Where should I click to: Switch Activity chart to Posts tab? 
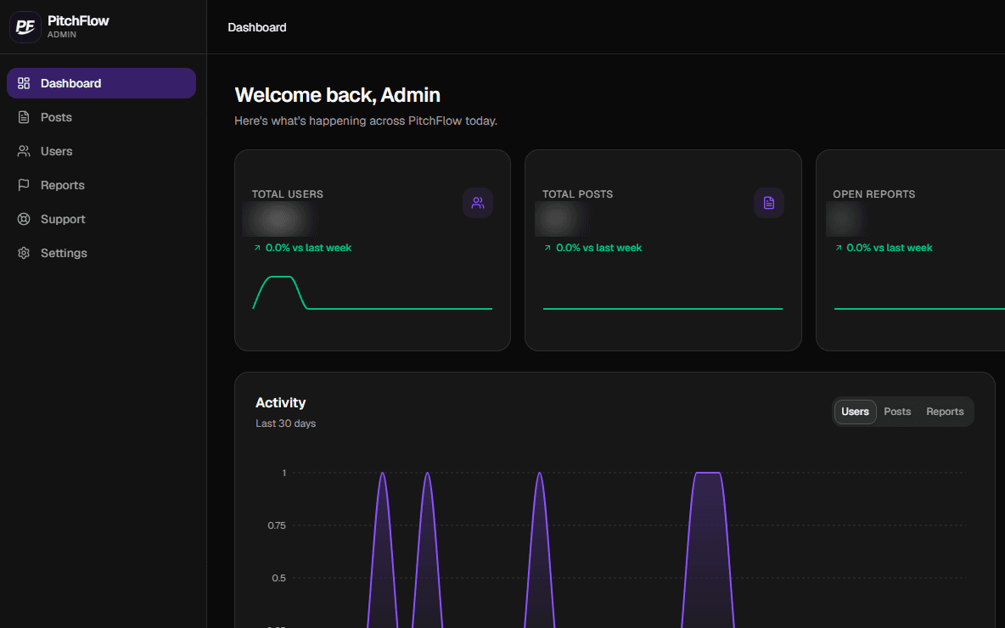(x=896, y=412)
